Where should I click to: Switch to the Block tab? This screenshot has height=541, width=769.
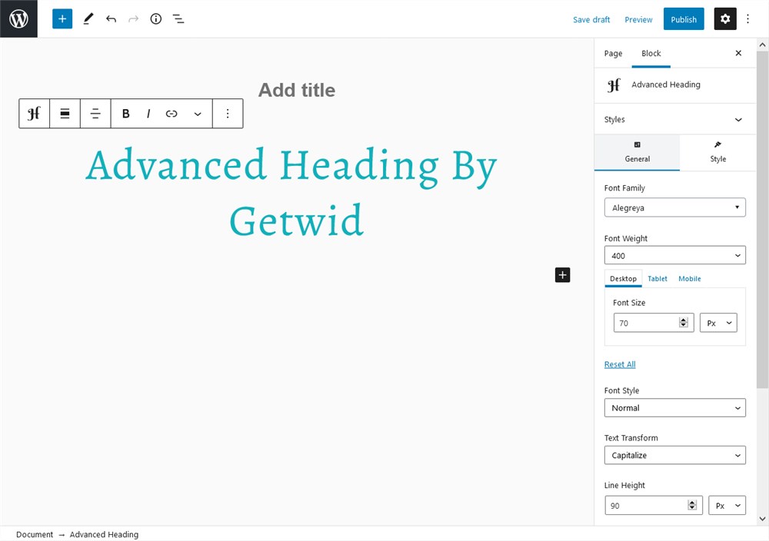tap(651, 54)
